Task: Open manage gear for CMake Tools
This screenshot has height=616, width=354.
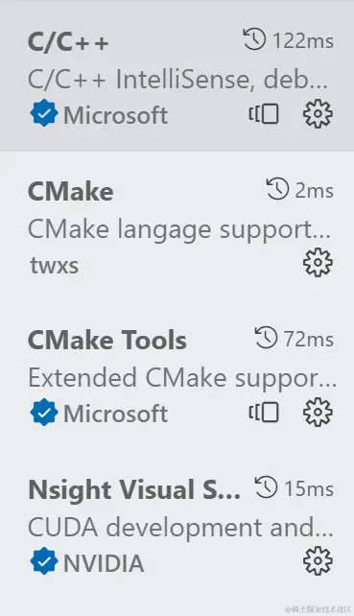Action: click(x=318, y=413)
